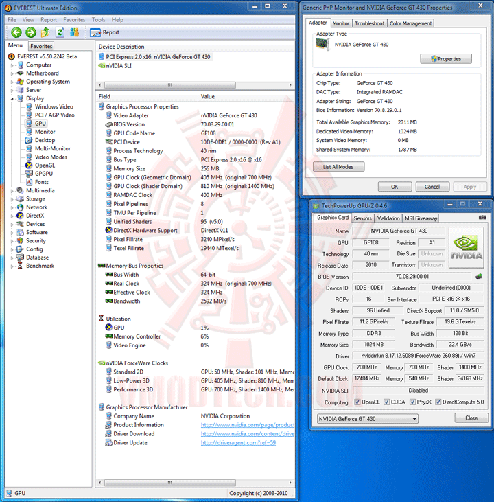Click the adapter Properties button
The height and width of the screenshot is (502, 494).
pos(446,59)
